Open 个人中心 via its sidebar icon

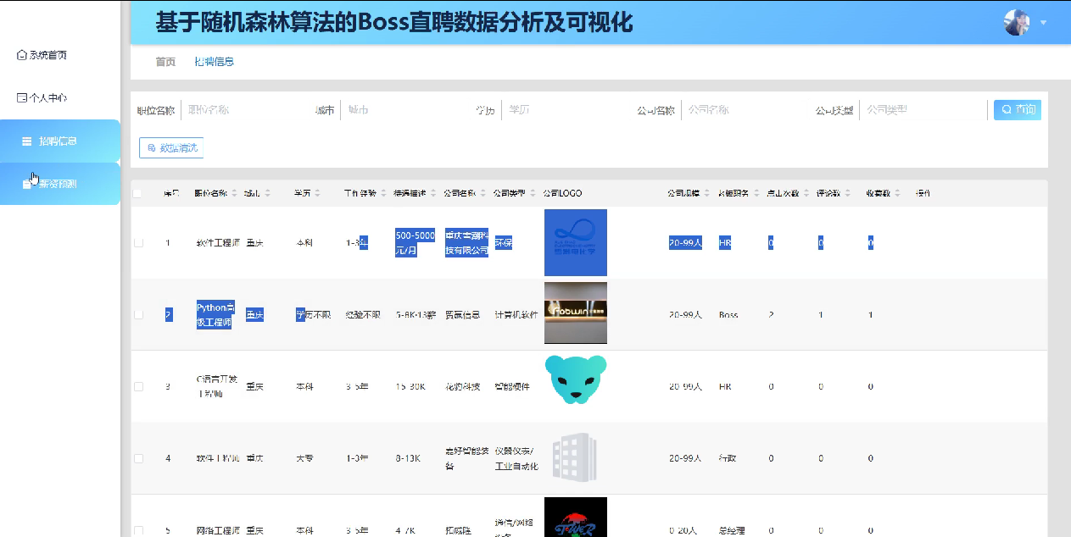click(20, 97)
